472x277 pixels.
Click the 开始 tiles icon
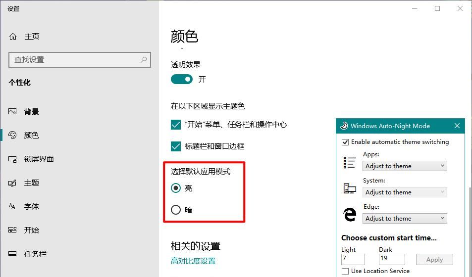(12, 230)
